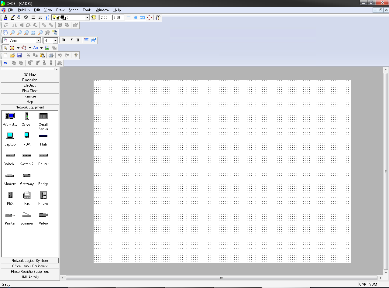Open a file with folder icon
The image size is (389, 288).
pos(12,55)
